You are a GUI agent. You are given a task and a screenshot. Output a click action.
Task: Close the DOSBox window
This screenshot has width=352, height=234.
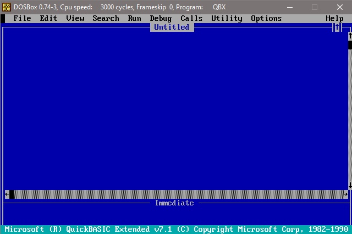click(340, 7)
